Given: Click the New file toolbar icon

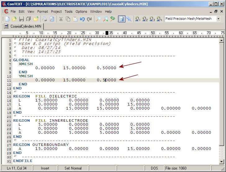Looking at the screenshot, I should click(x=7, y=19).
